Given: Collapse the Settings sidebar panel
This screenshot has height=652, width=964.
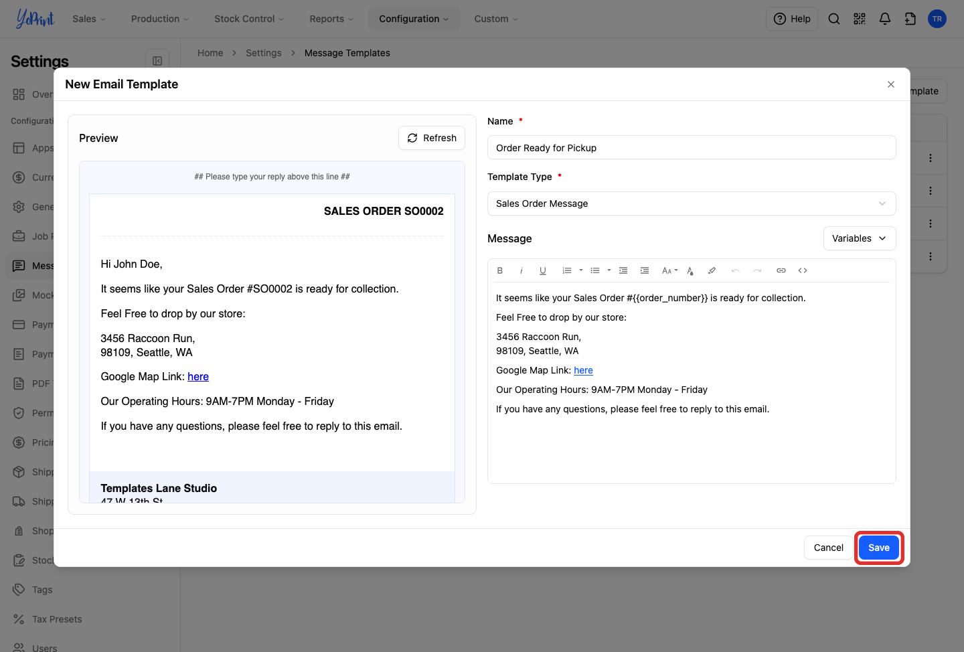Looking at the screenshot, I should pos(157,61).
